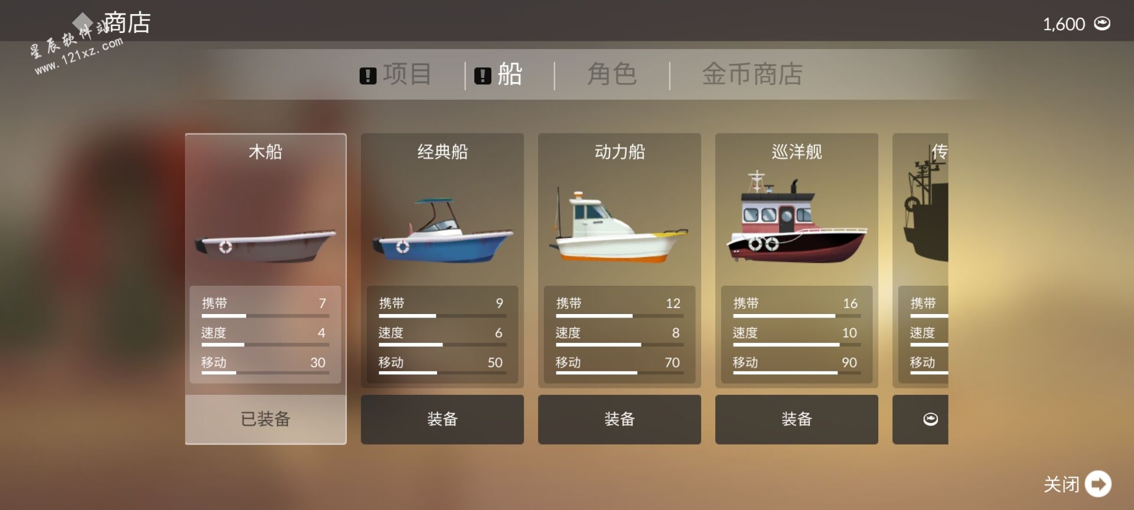The image size is (1134, 510).
Task: Equip the 巡洋舰 with its 装备 button
Action: click(x=797, y=420)
